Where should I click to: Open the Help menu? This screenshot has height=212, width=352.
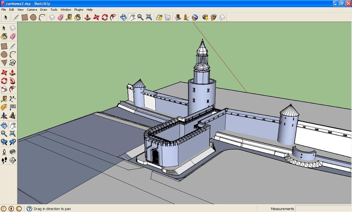(x=90, y=10)
